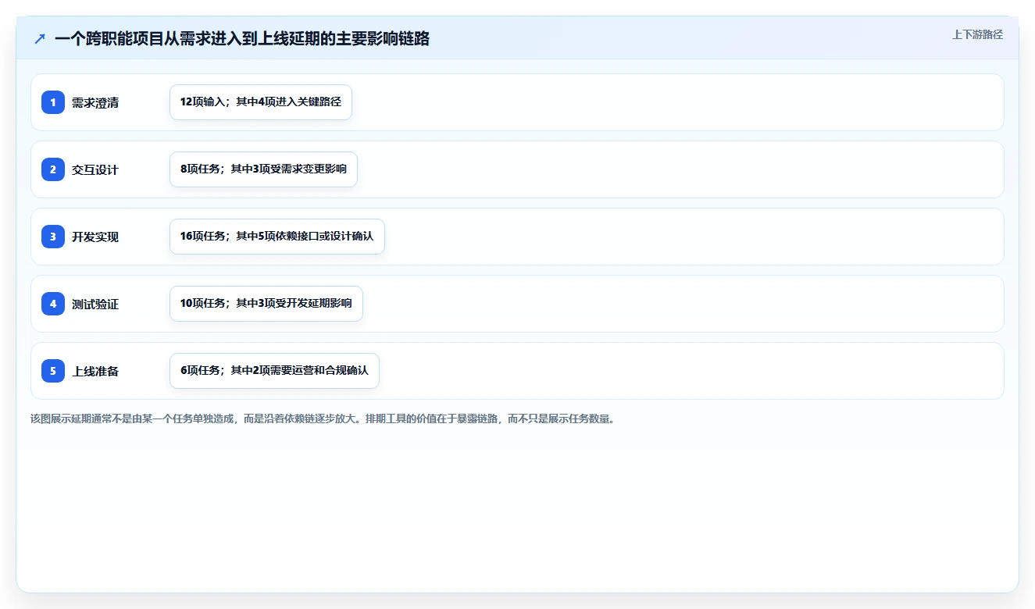The width and height of the screenshot is (1035, 609).
Task: Click the 上线准备 step label
Action: pos(95,372)
